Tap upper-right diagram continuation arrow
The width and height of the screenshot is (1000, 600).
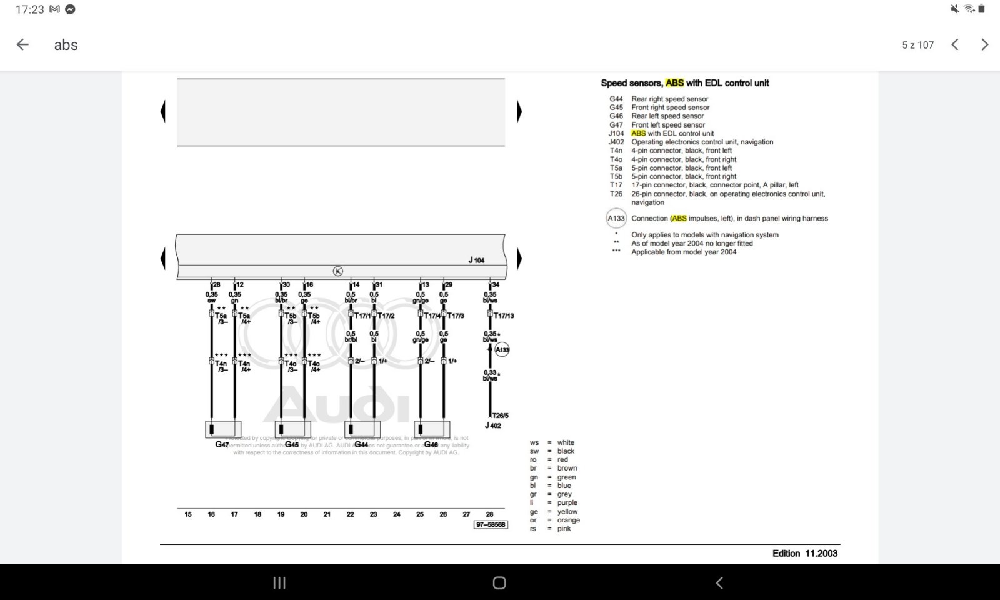click(x=519, y=111)
